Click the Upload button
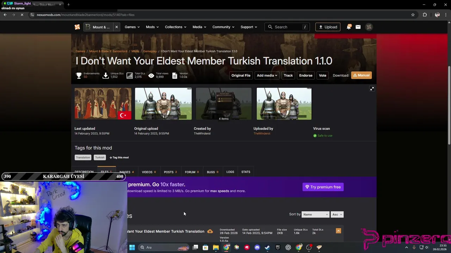 (328, 27)
